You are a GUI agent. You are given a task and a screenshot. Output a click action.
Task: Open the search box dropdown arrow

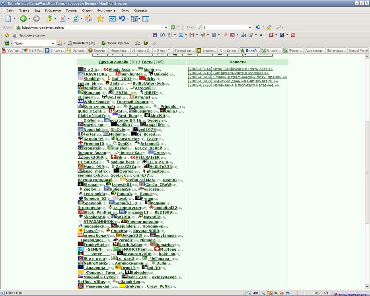250,27
